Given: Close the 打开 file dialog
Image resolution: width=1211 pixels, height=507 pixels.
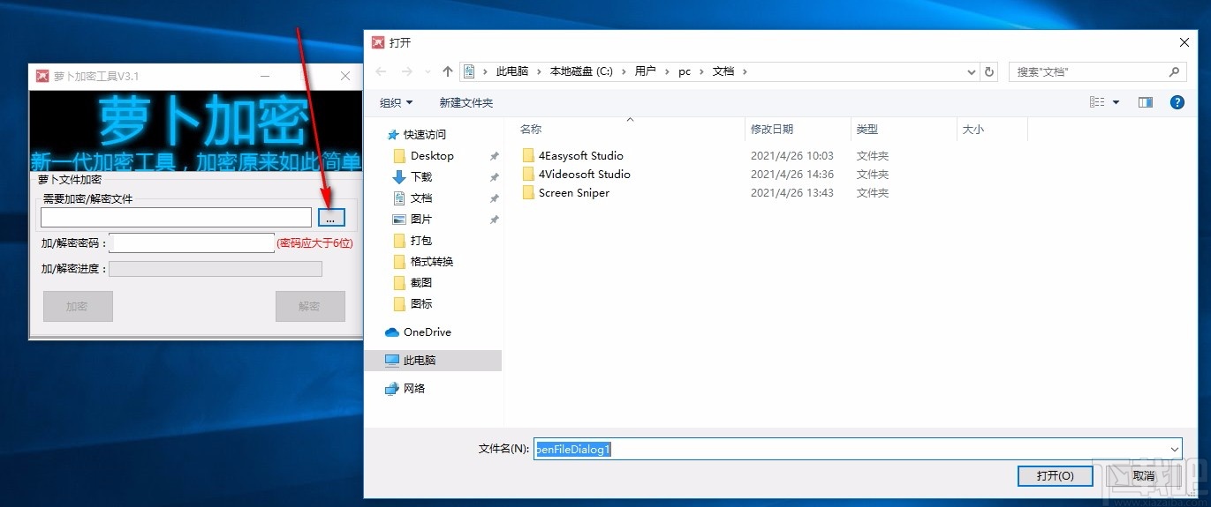Looking at the screenshot, I should tap(1185, 42).
